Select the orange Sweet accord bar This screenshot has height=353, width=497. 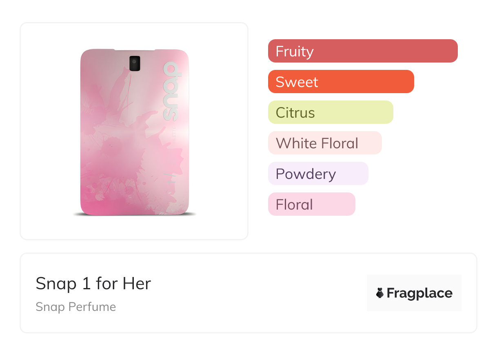(341, 82)
